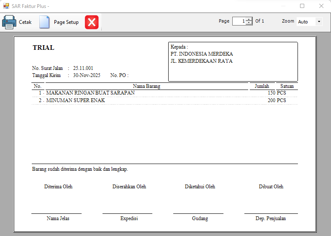Click the Page Setup text label
The image size is (331, 236).
tap(66, 22)
